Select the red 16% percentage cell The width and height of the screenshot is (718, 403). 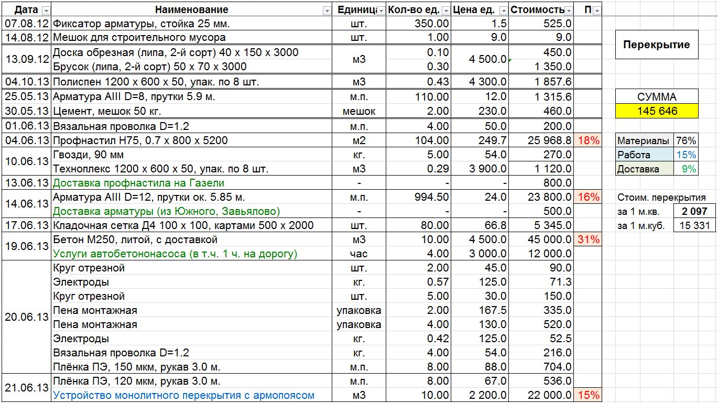click(588, 197)
